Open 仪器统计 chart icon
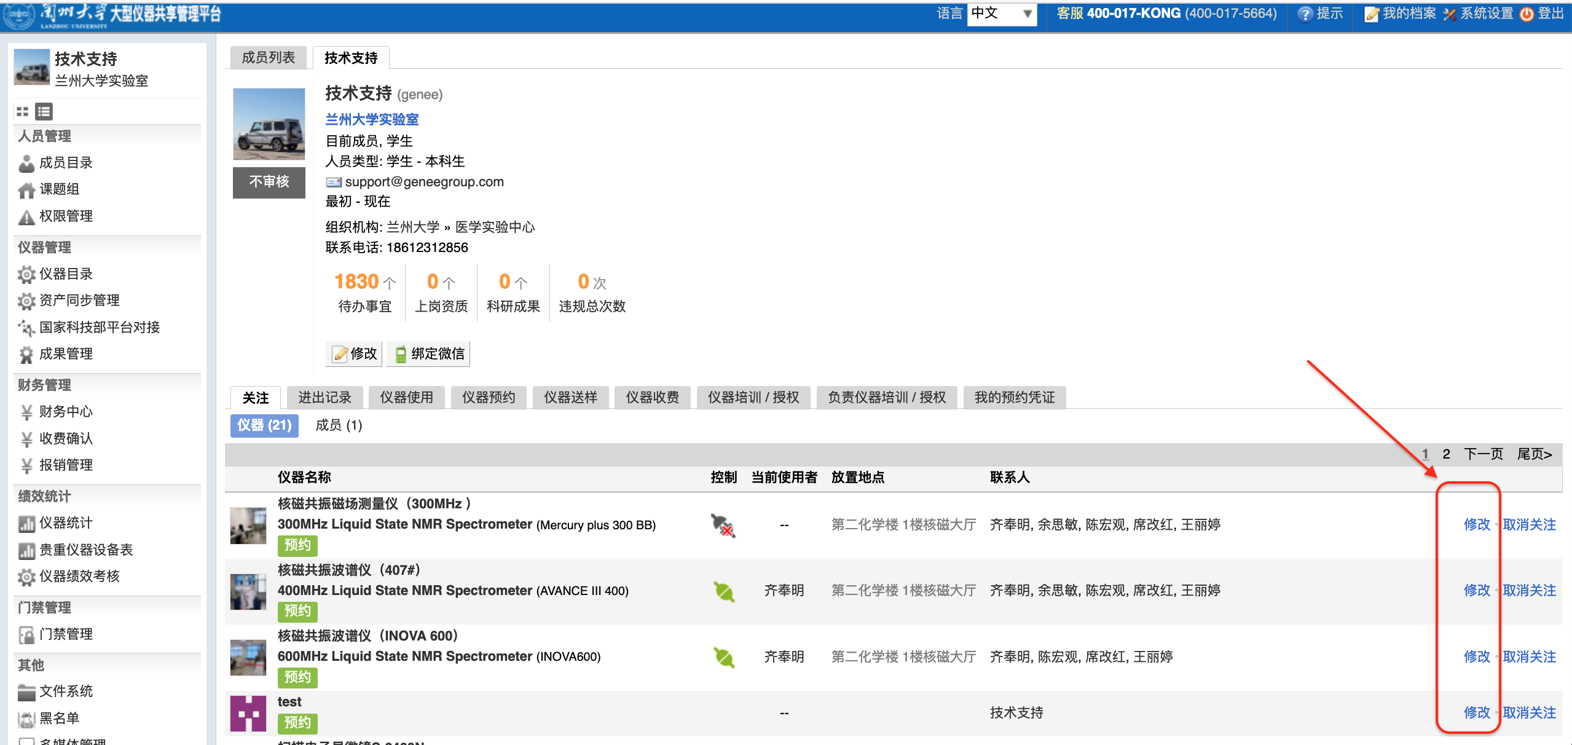This screenshot has width=1572, height=745. [26, 524]
